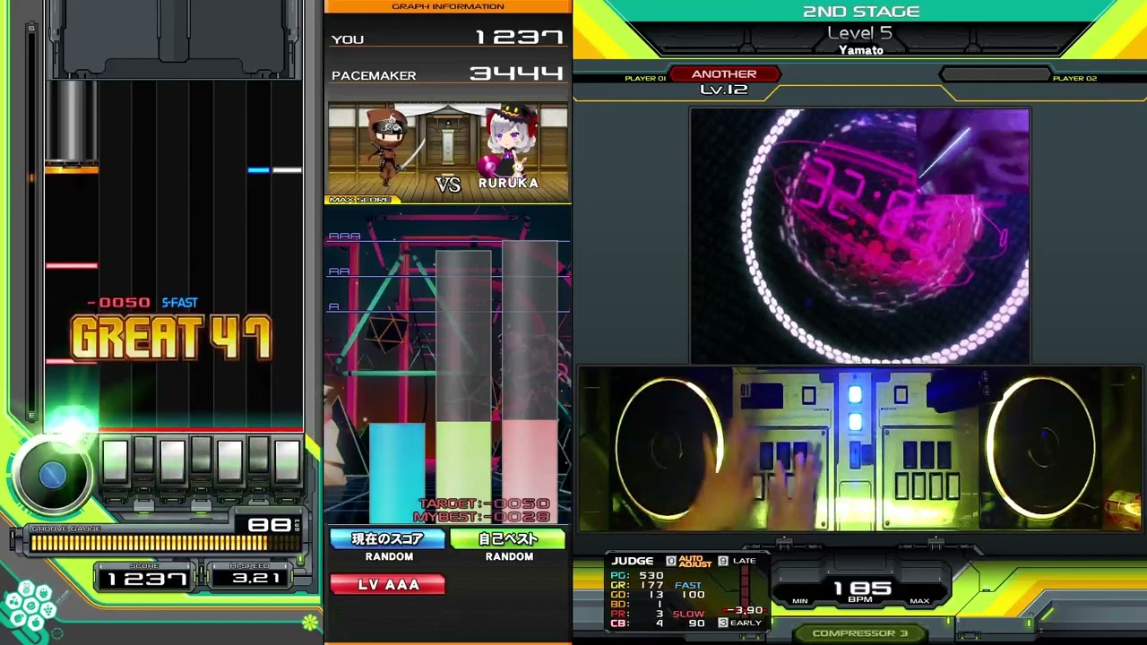
Task: Click the right turntable in the controller camera
Action: tap(1042, 448)
